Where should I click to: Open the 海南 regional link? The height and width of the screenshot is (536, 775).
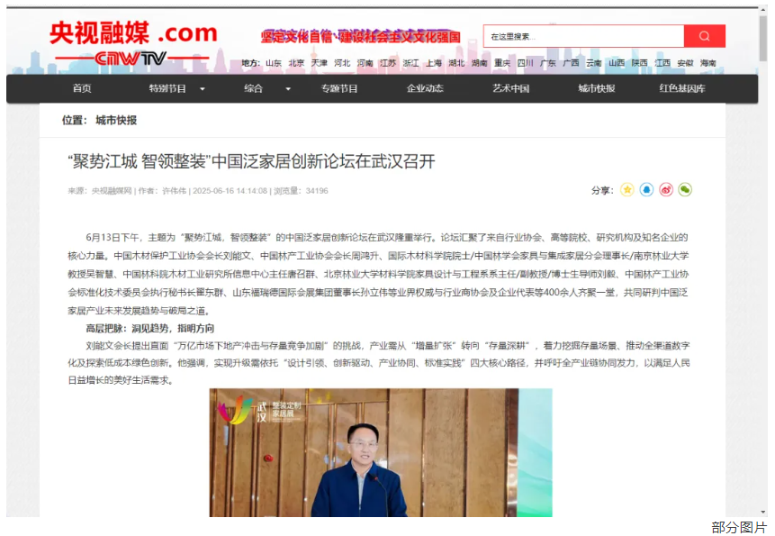(x=707, y=63)
